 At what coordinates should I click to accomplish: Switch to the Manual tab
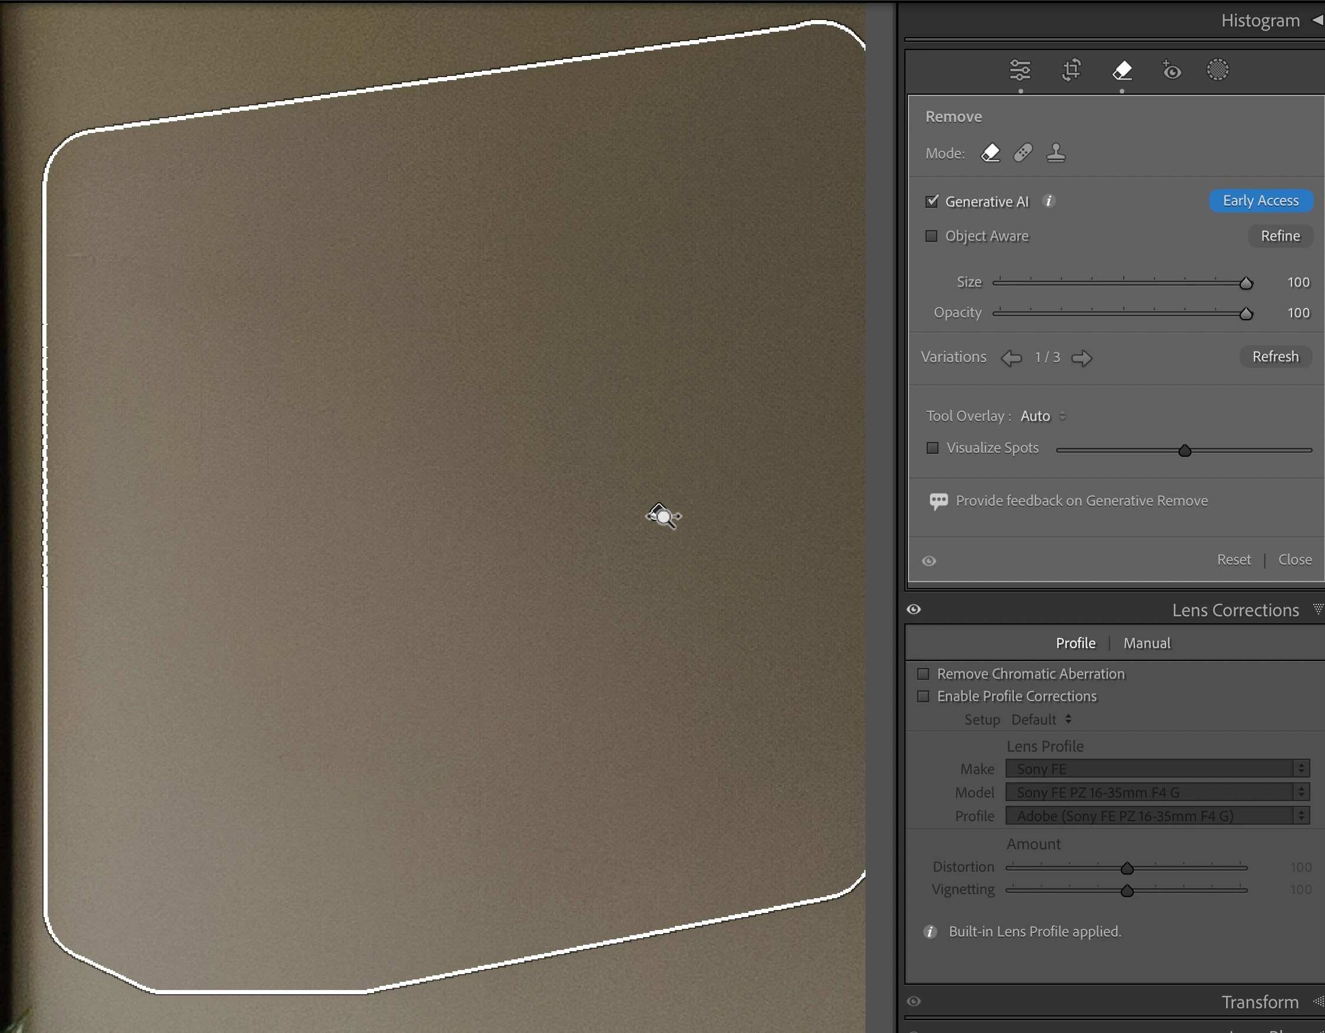point(1146,643)
